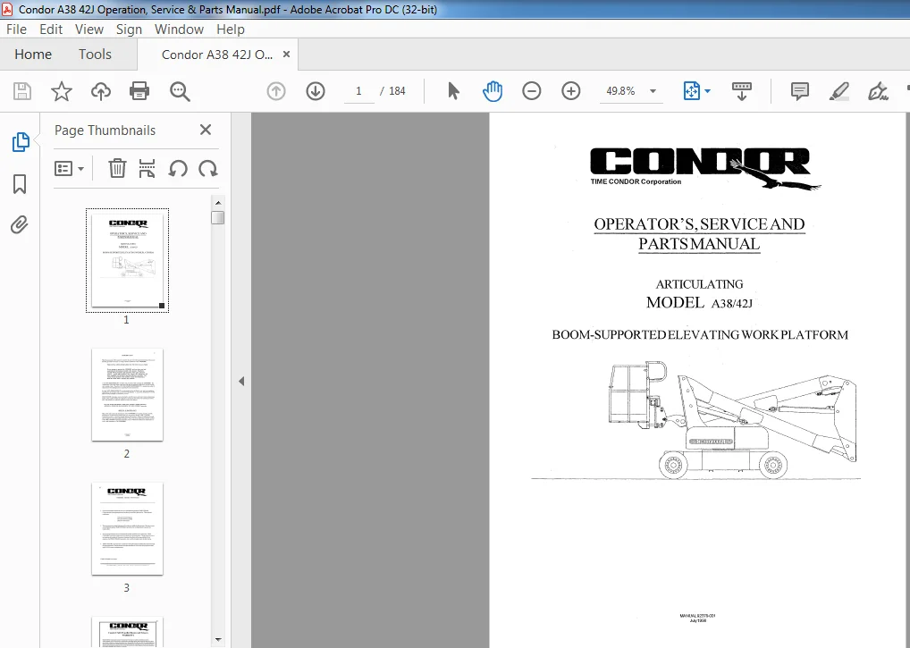Click thumbnails scrollbar down arrow

pyautogui.click(x=218, y=639)
